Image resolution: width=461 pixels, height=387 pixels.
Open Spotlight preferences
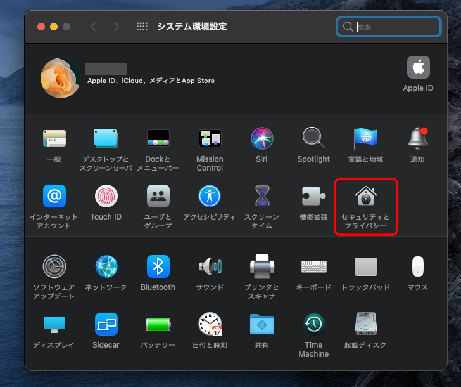[313, 138]
